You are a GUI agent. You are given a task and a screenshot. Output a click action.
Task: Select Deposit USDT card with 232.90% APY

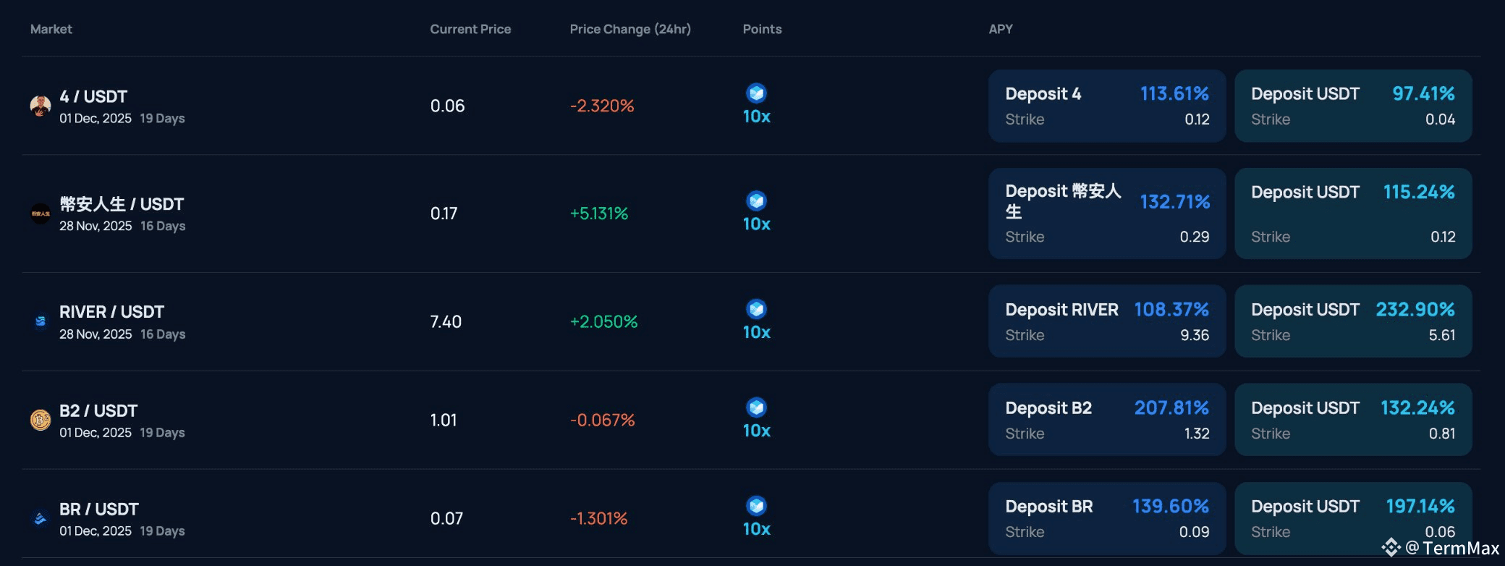click(1353, 321)
